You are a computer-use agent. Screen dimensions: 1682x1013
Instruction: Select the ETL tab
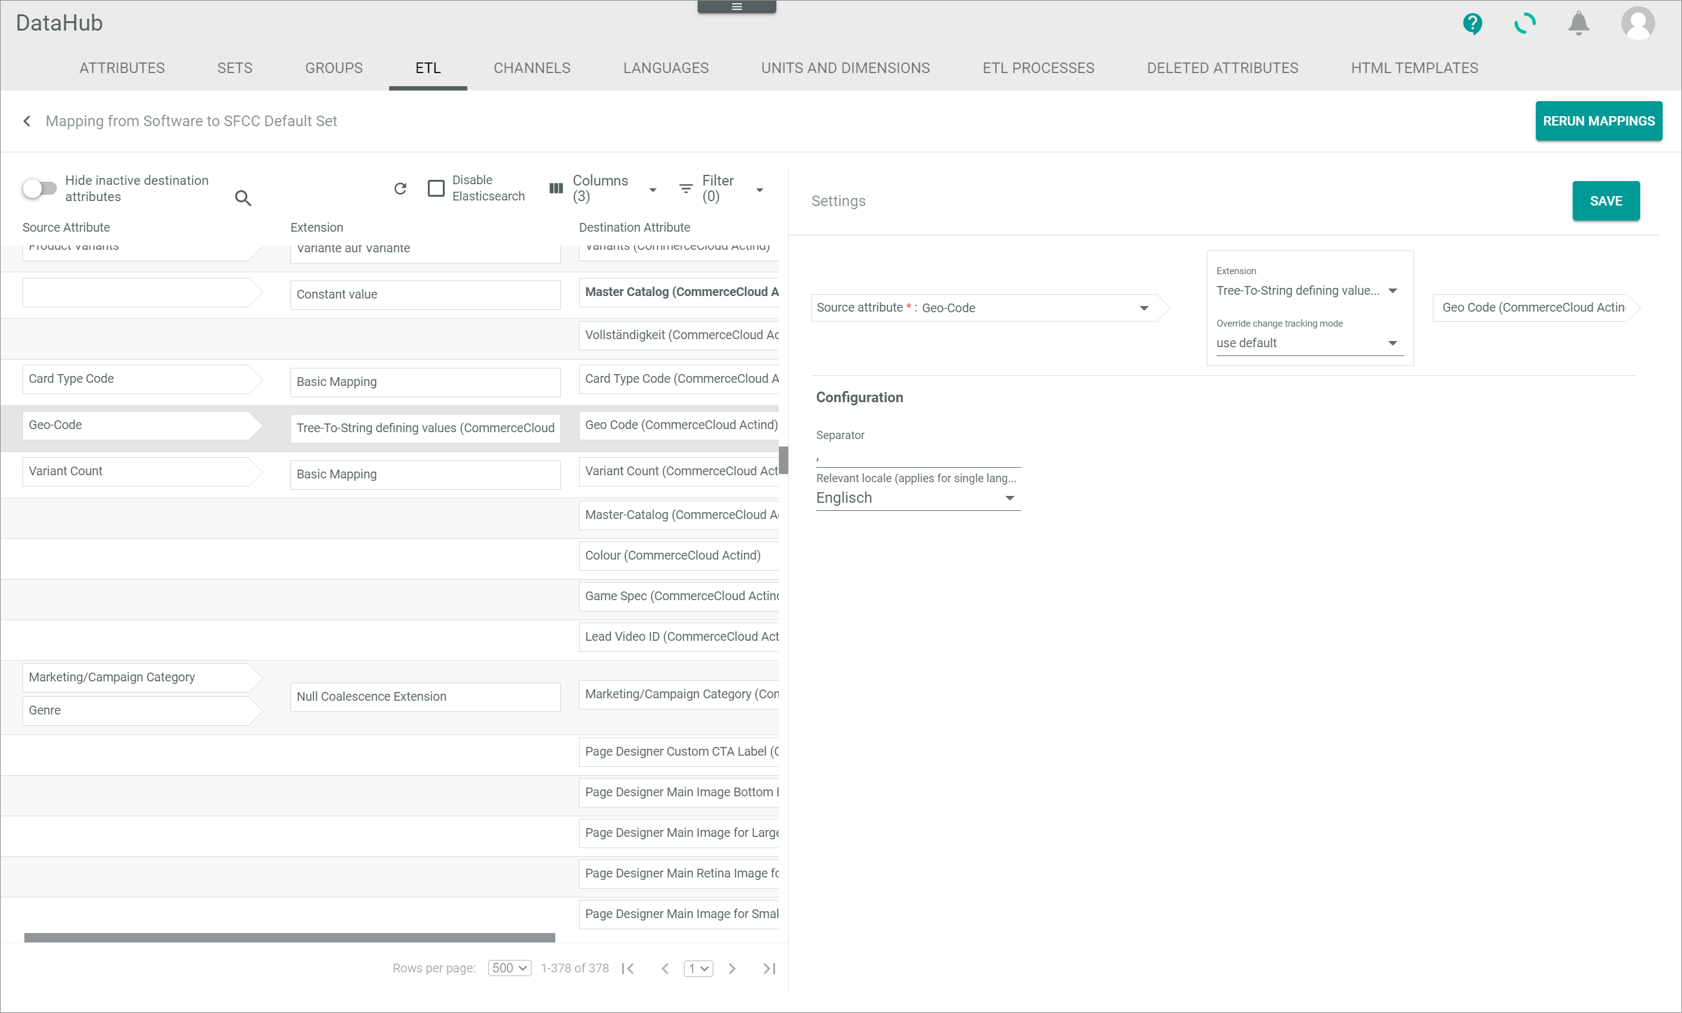point(428,67)
